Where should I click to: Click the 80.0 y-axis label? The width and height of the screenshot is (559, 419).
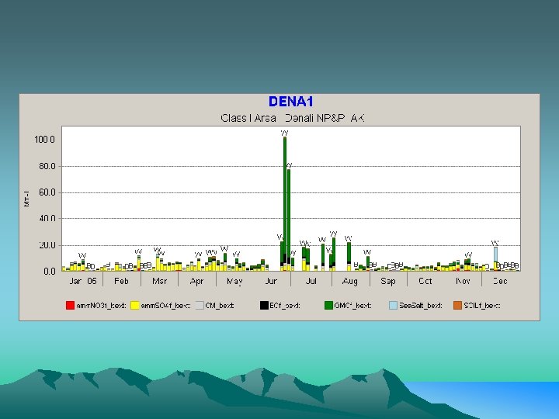pyautogui.click(x=47, y=166)
